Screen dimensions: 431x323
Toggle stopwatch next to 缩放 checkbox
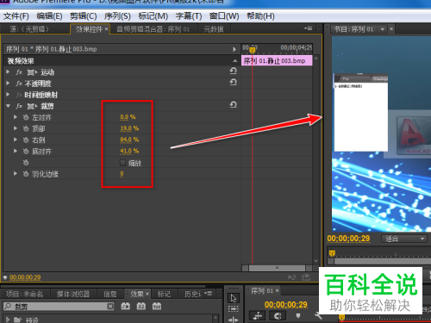26,163
